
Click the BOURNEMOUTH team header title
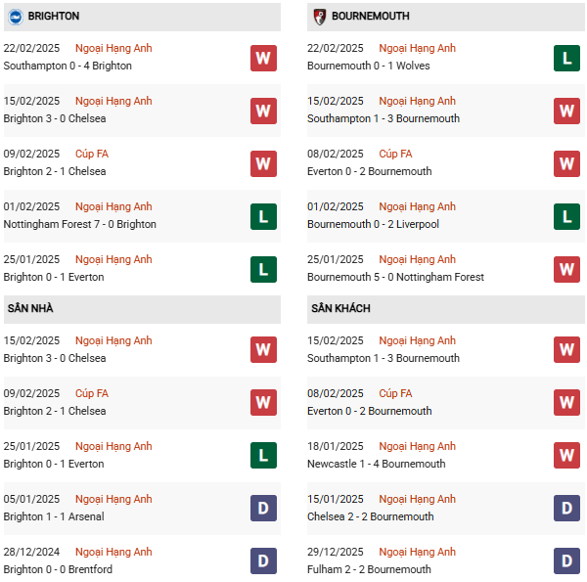pos(371,16)
